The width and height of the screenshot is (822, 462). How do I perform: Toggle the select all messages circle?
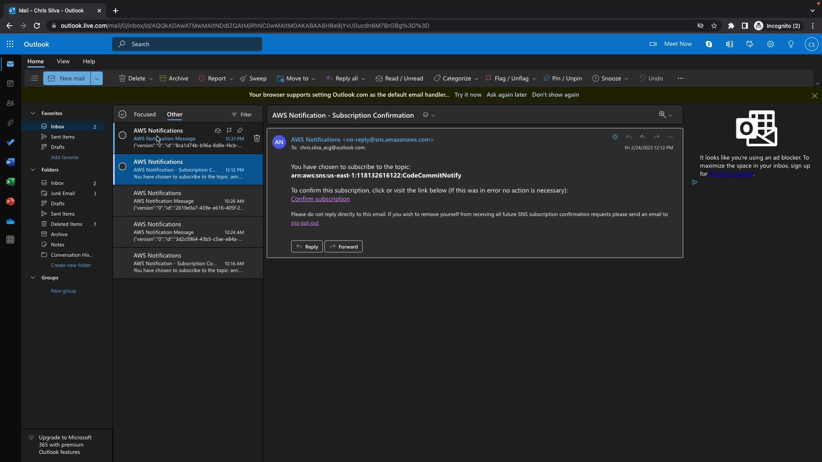tap(122, 114)
